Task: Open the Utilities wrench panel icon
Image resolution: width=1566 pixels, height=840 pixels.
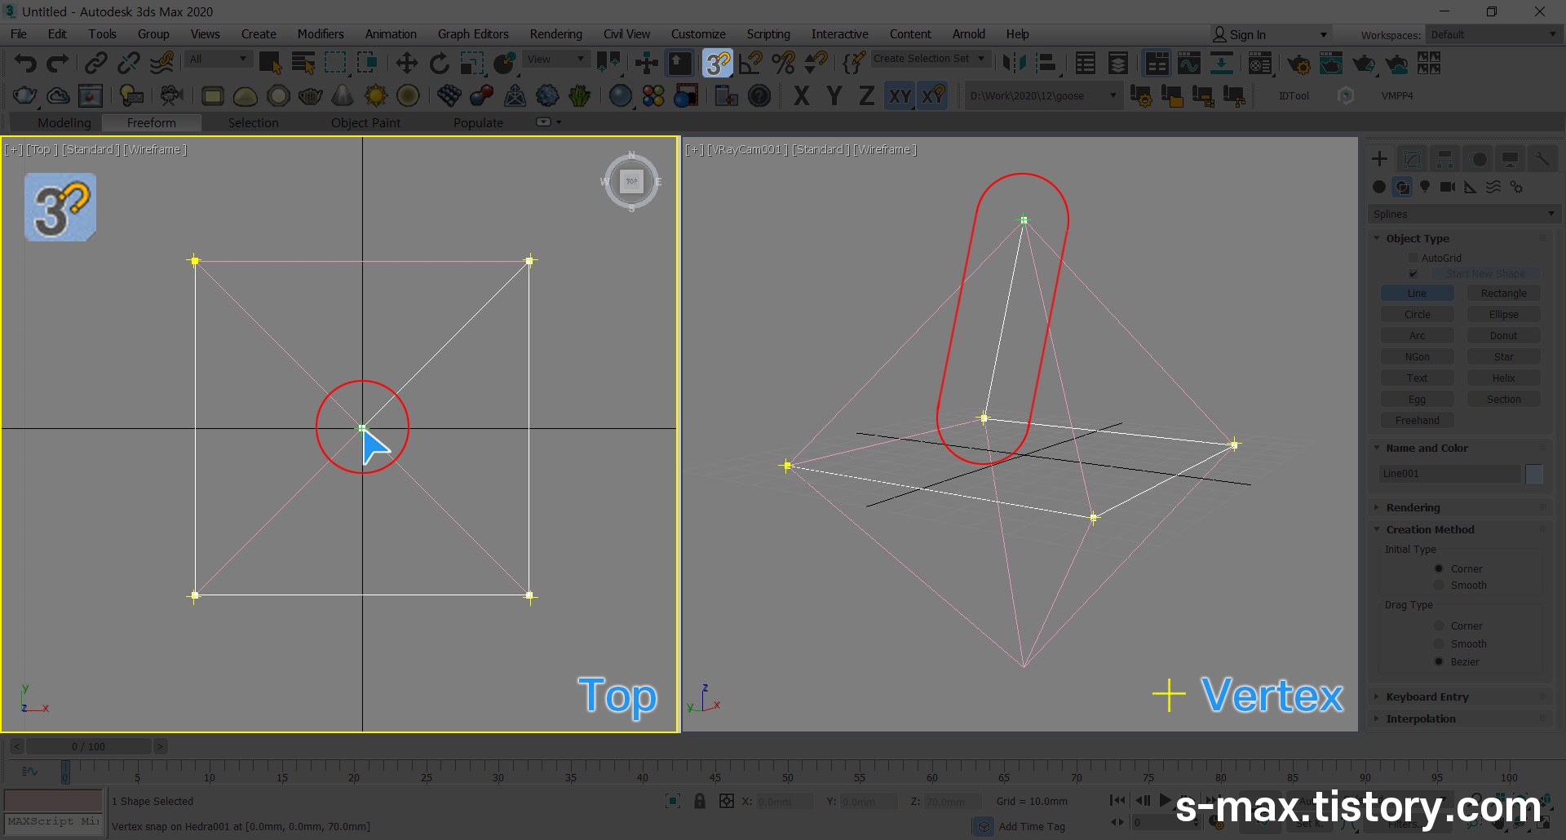Action: click(x=1542, y=159)
